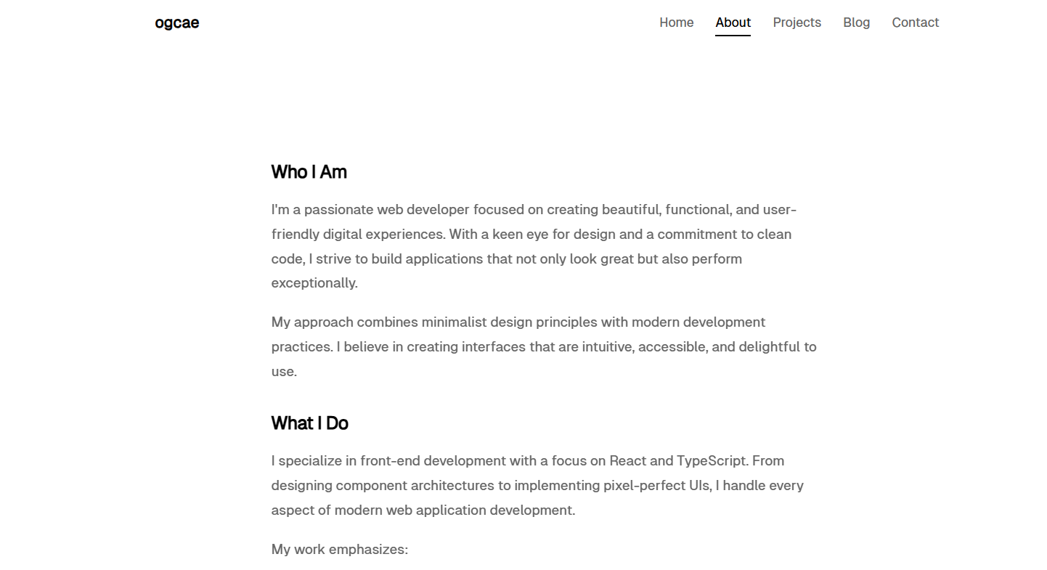Click the "Who I Am" heading
This screenshot has width=1047, height=570.
click(309, 172)
